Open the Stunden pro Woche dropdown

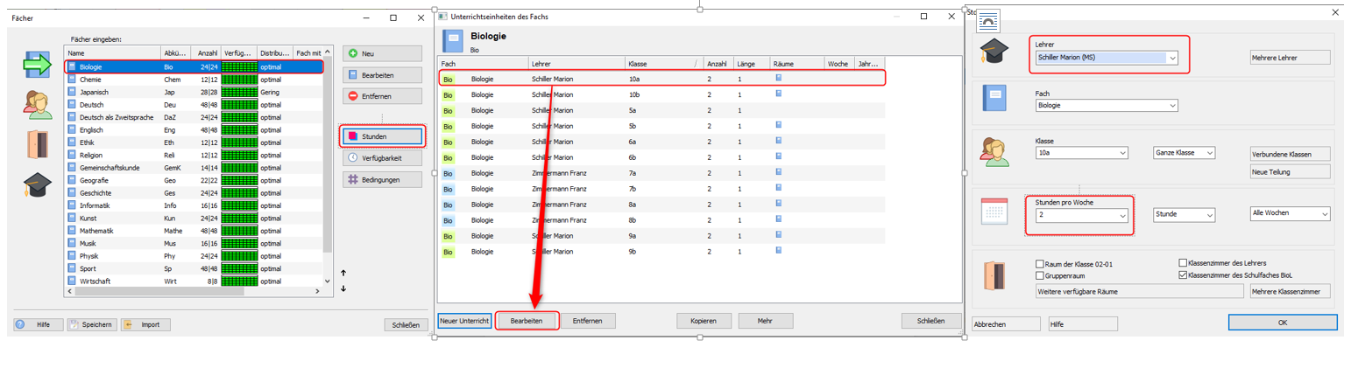1121,215
